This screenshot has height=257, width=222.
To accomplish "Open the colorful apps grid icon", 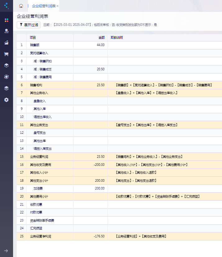I will coord(7,20).
